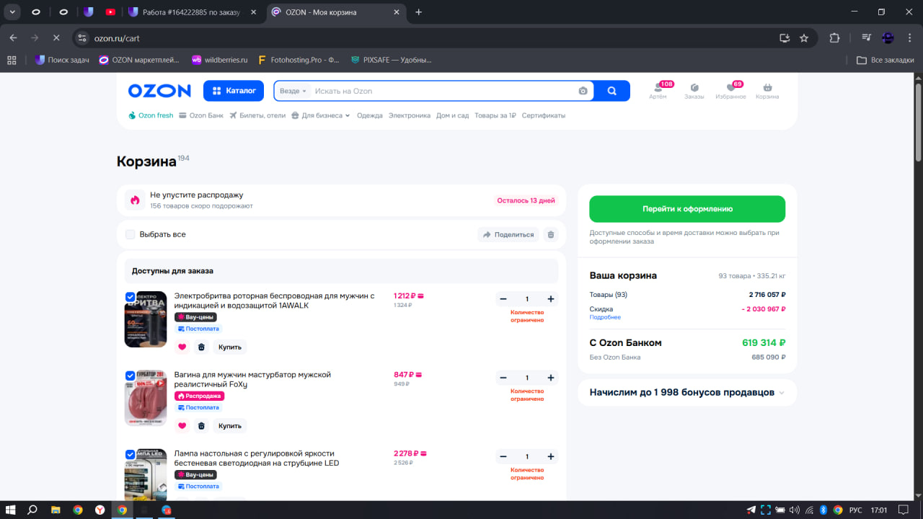Uncheck the LED desk lamp checkbox
The image size is (923, 519).
pyautogui.click(x=131, y=454)
